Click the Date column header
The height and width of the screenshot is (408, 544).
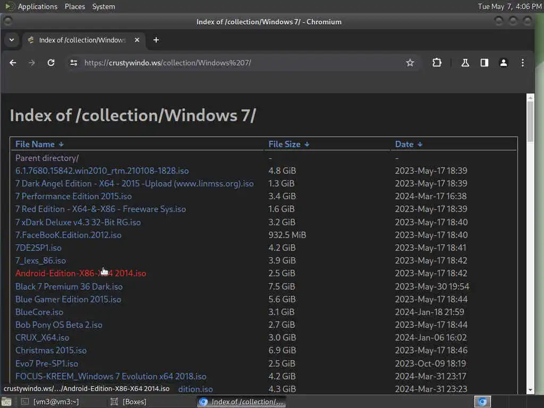404,144
